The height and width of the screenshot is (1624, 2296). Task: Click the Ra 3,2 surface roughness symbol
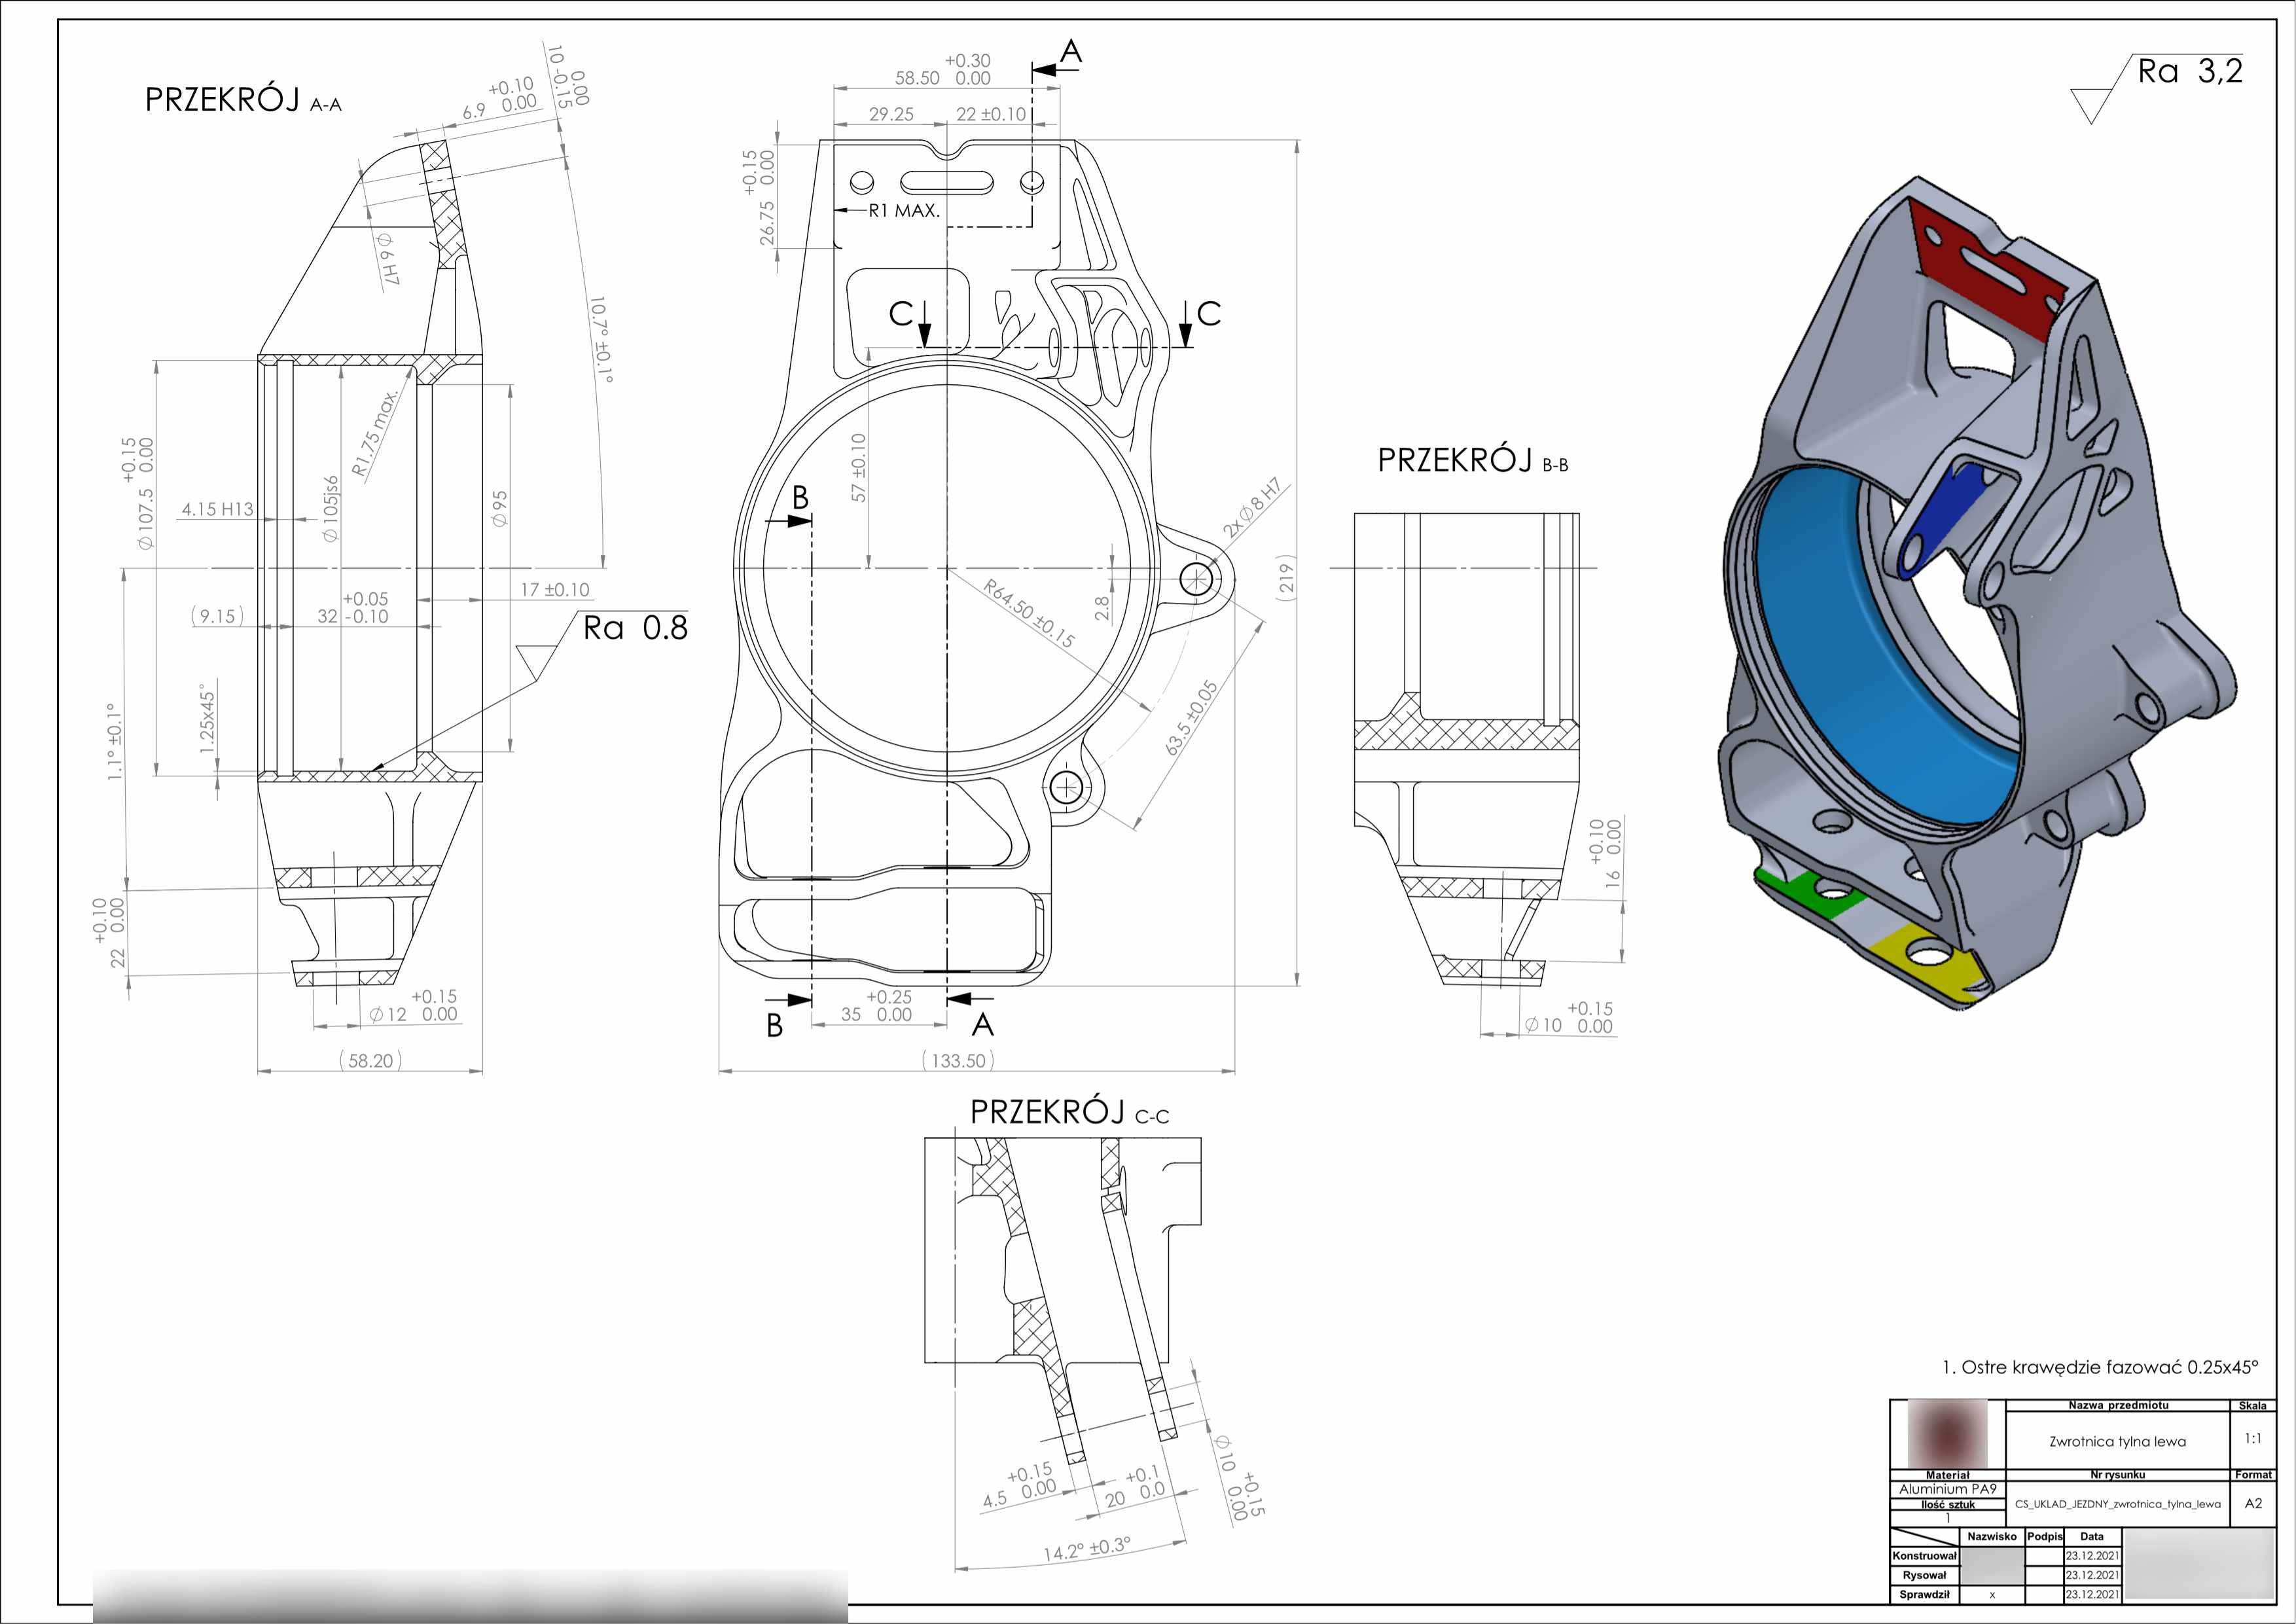point(2157,88)
